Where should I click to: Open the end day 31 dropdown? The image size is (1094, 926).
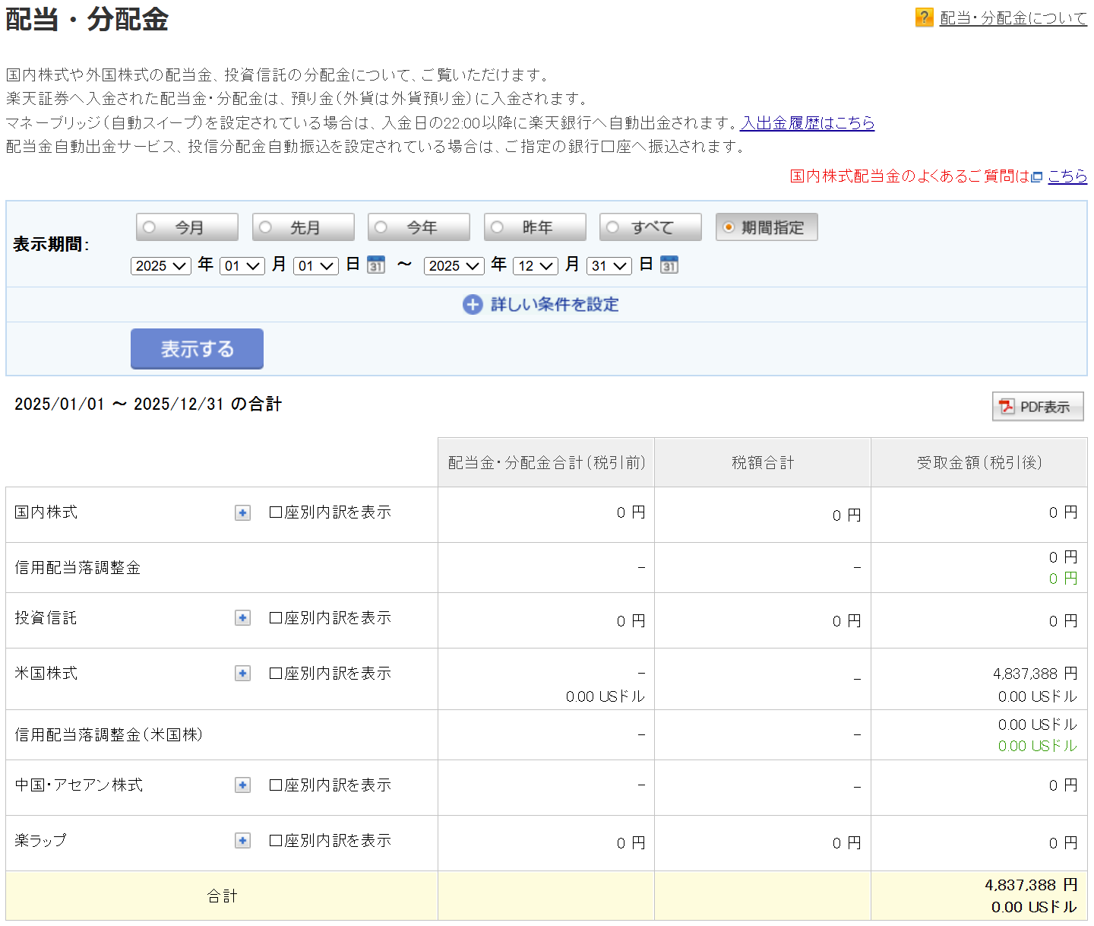click(609, 265)
